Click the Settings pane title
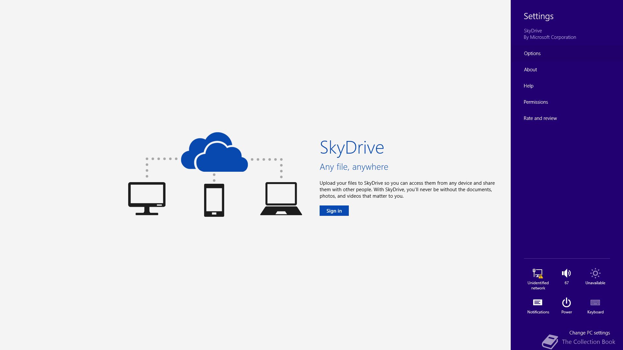 click(x=538, y=16)
